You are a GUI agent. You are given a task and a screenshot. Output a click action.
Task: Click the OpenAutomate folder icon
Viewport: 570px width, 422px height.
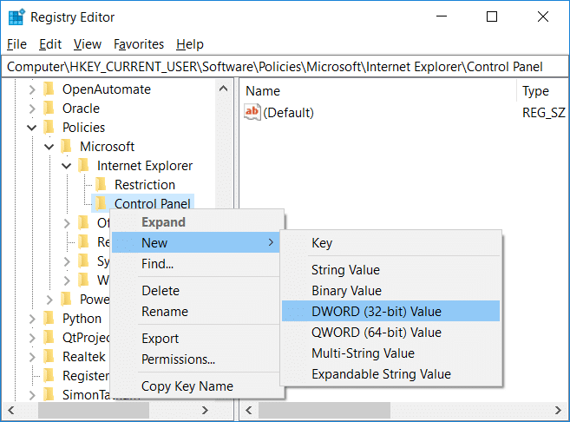point(49,89)
